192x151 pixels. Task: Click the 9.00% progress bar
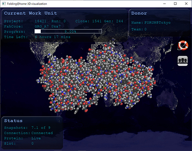[x=68, y=31]
